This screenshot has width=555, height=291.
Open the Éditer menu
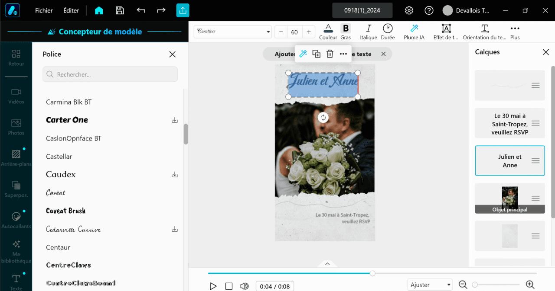[71, 10]
